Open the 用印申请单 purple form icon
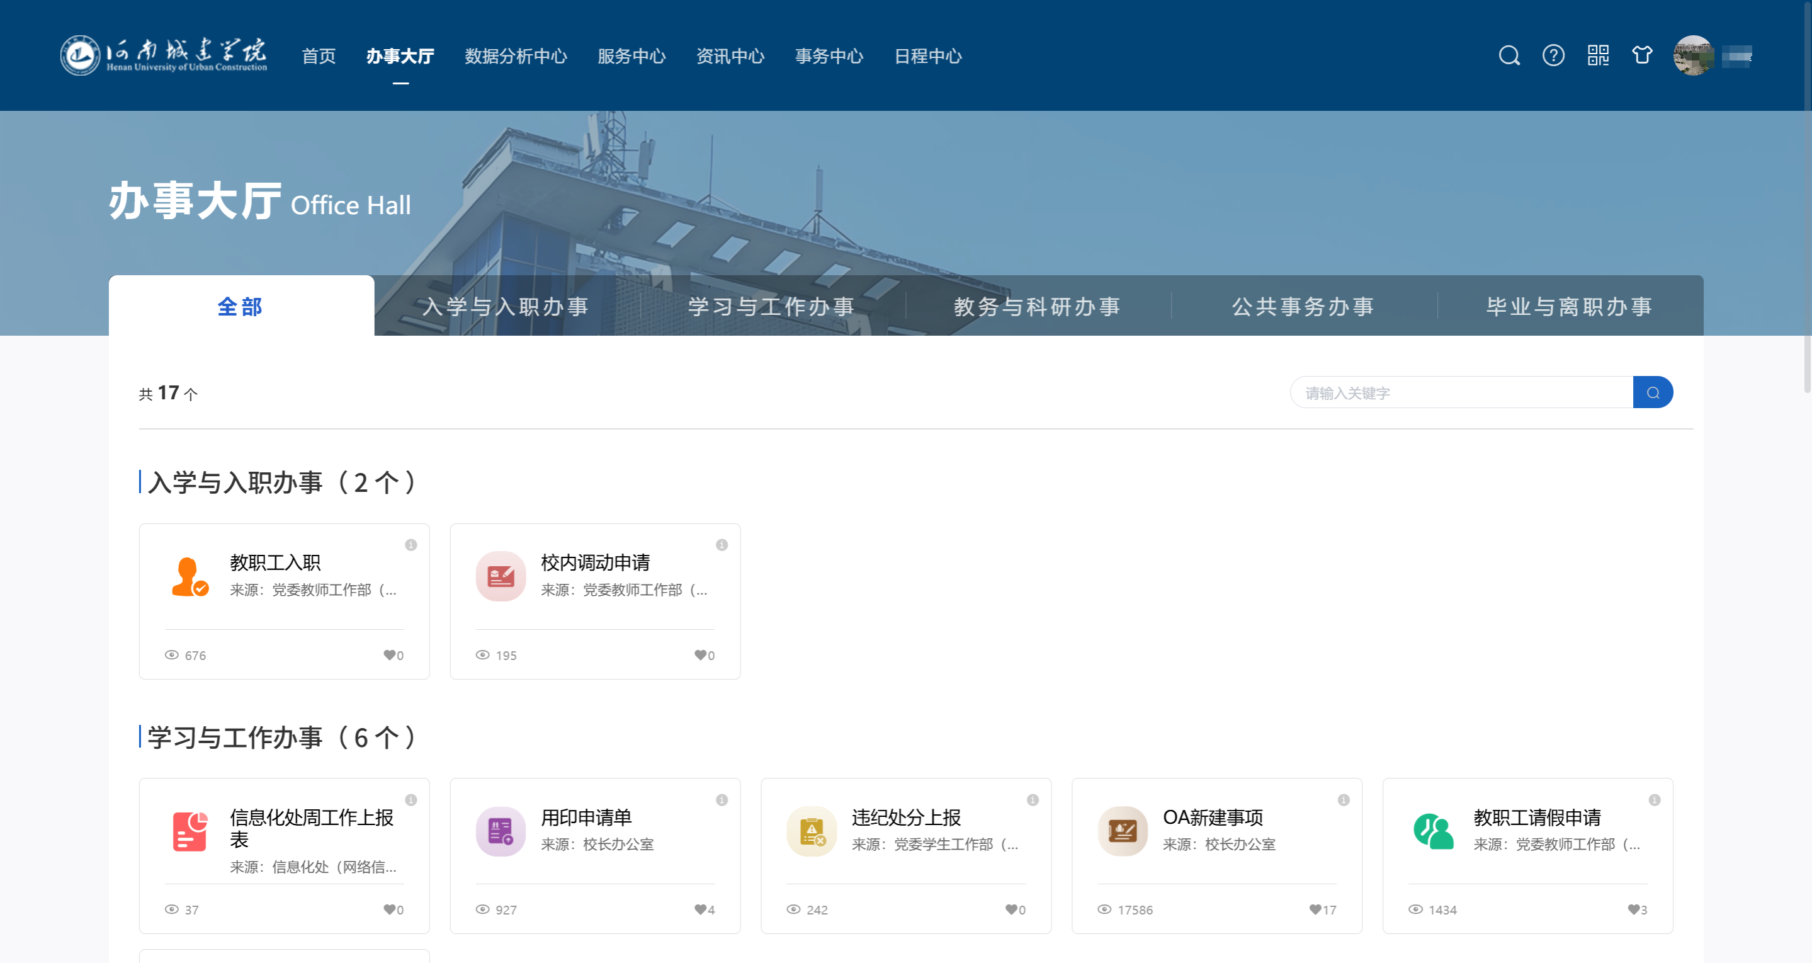 click(501, 831)
